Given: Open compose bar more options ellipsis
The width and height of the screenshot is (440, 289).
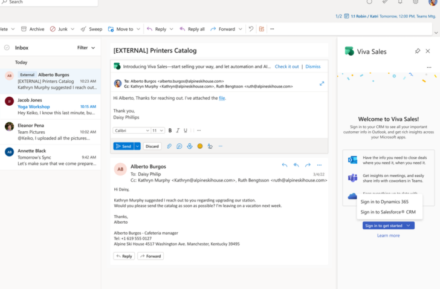Looking at the screenshot, I should (x=221, y=146).
